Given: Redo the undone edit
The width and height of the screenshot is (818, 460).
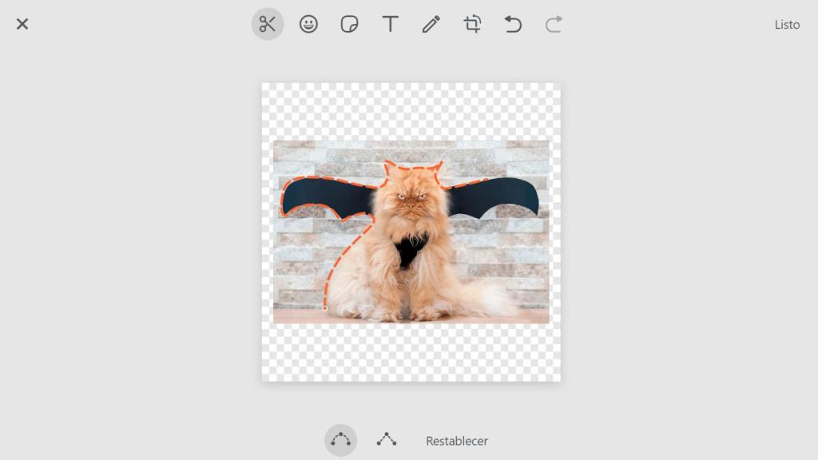Looking at the screenshot, I should click(x=554, y=24).
